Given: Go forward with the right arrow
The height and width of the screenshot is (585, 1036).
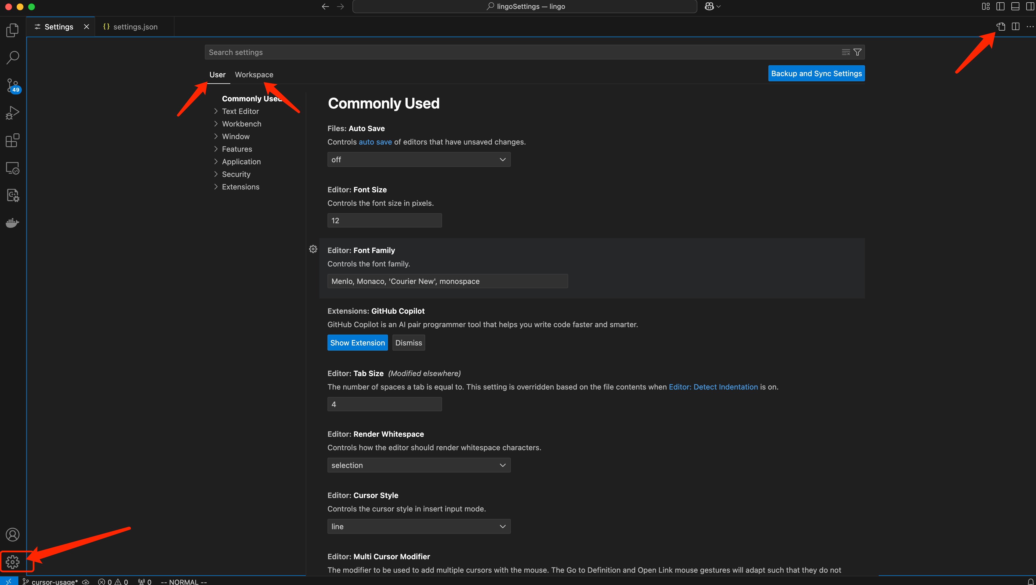Looking at the screenshot, I should click(x=340, y=6).
